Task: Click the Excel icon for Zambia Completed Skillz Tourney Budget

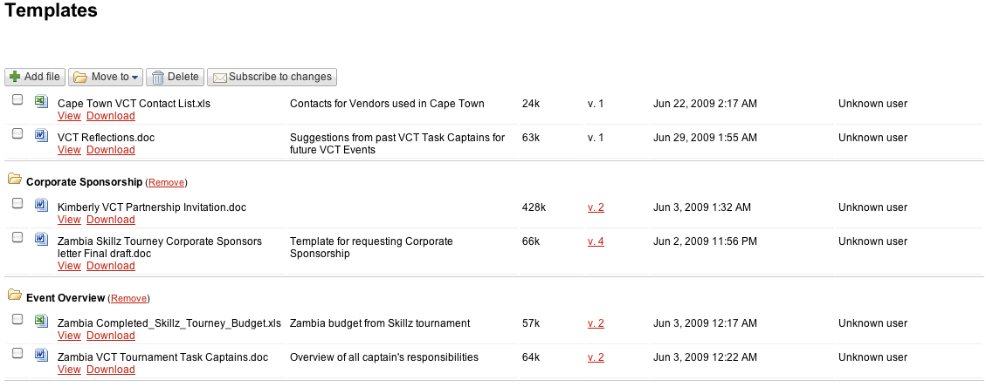Action: [41, 320]
